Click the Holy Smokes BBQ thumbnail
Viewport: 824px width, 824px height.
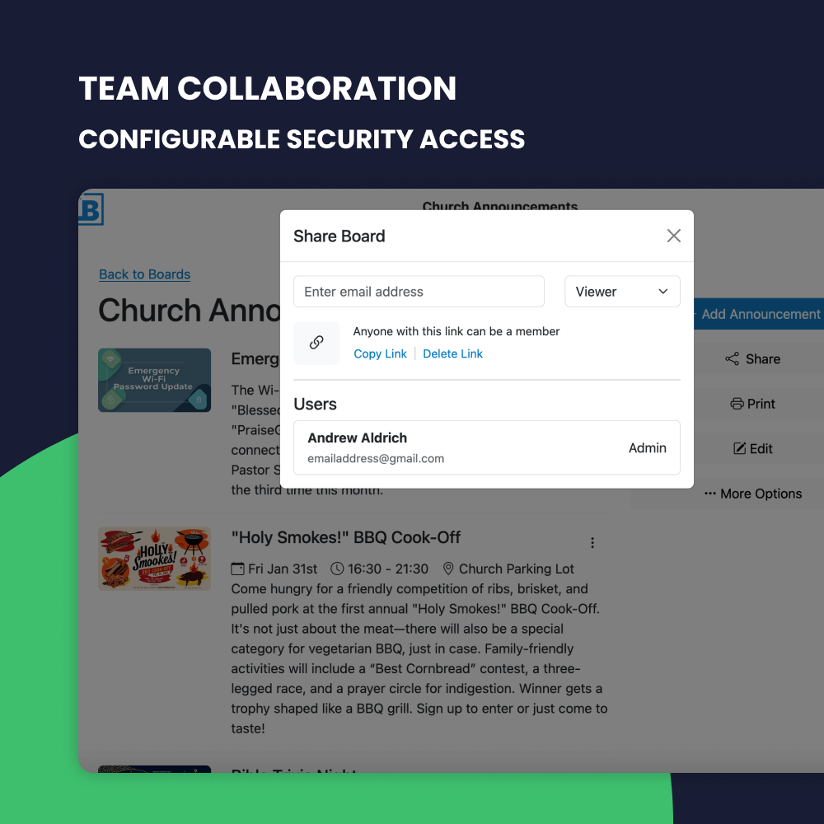pos(154,559)
